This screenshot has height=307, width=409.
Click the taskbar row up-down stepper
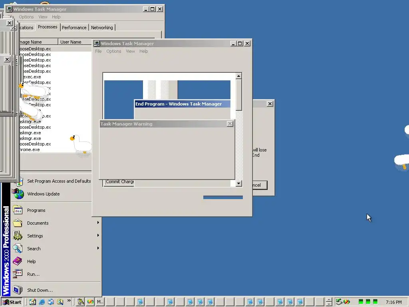[329, 302]
